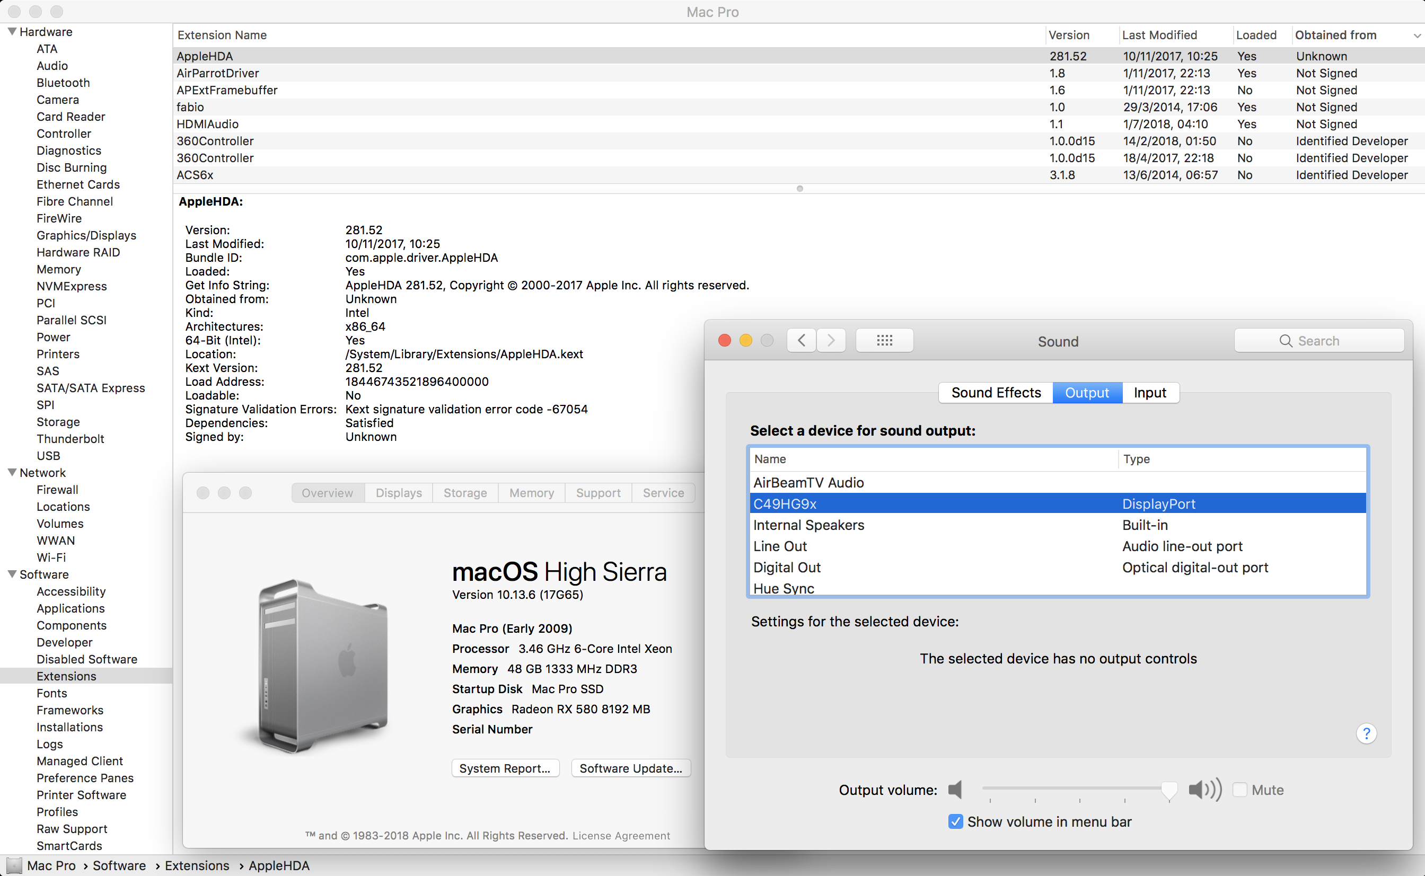Collapse the Network section triangle
Viewport: 1425px width, 876px height.
[x=12, y=472]
